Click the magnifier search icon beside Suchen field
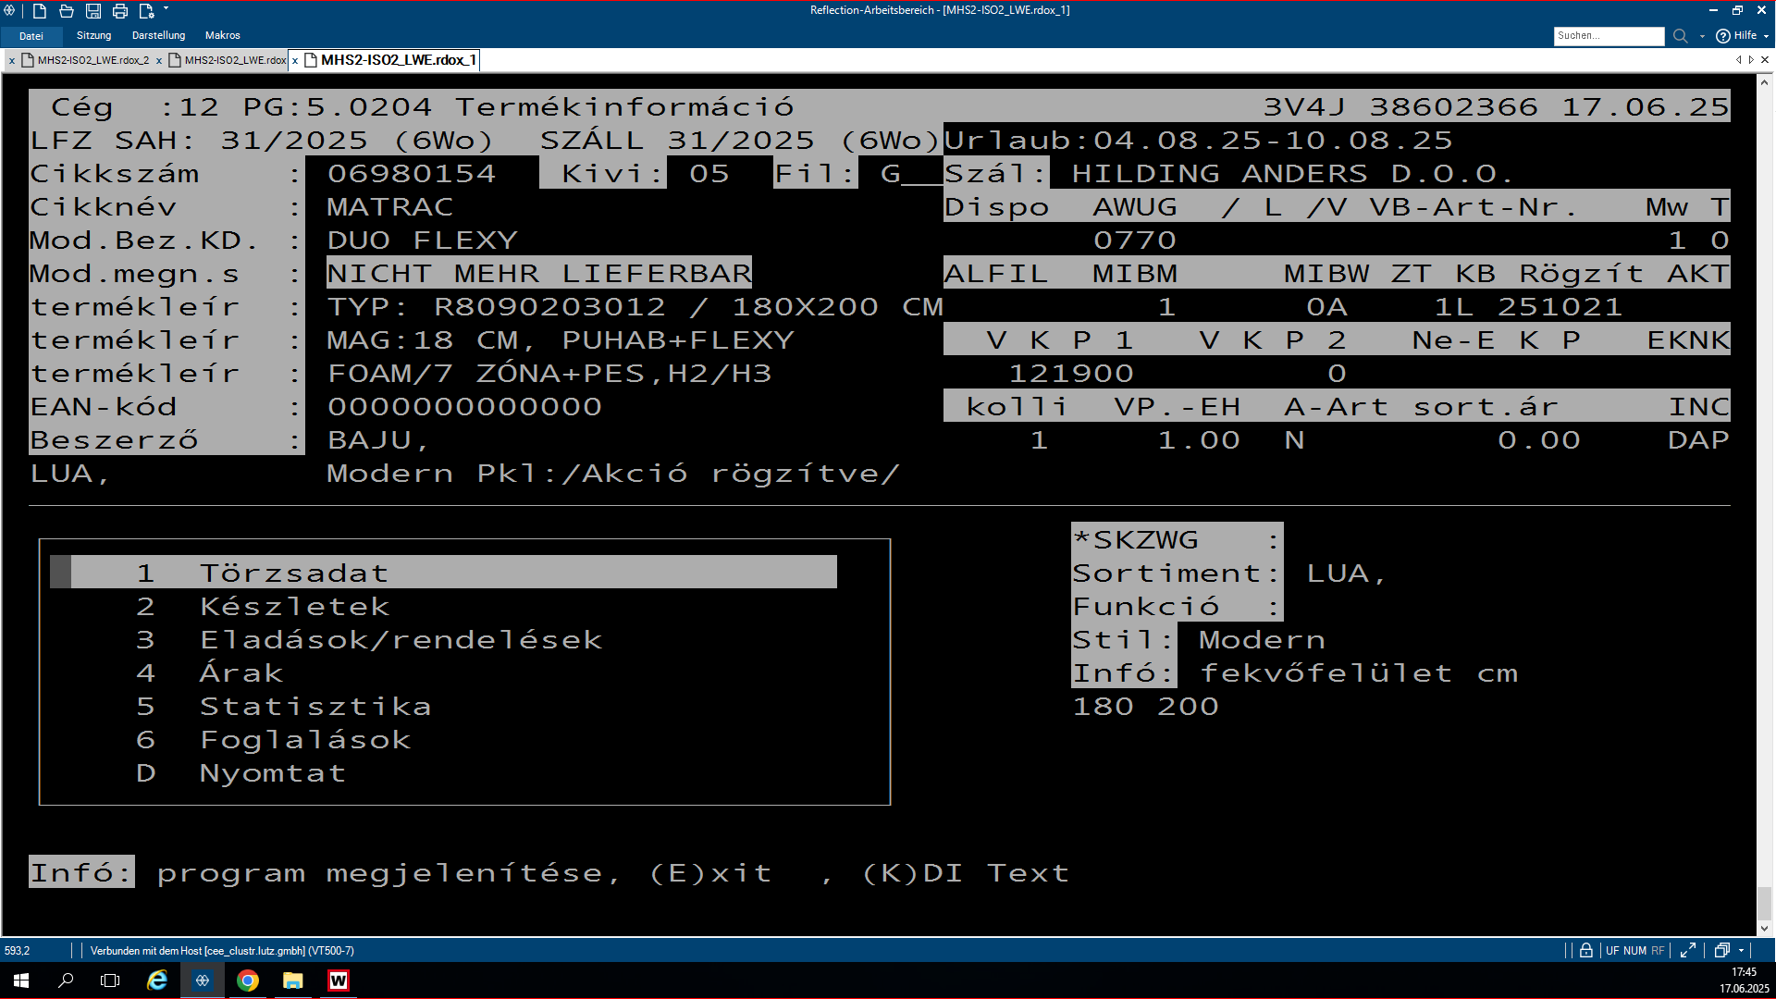The width and height of the screenshot is (1776, 999). point(1681,36)
